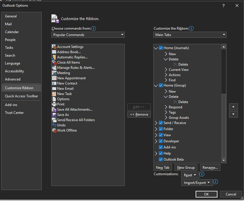The height and width of the screenshot is (201, 244).
Task: Pick the New Appointment command
Action: pos(71,78)
